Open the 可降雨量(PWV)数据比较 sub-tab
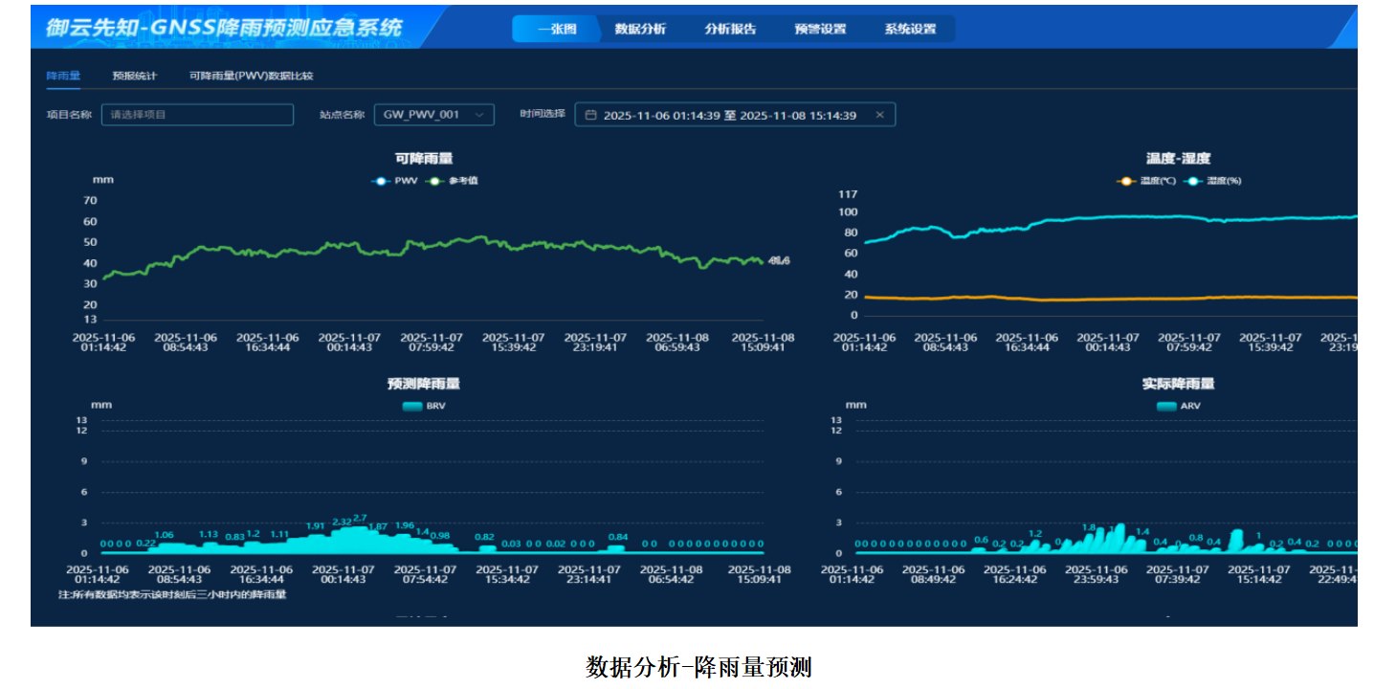 point(251,76)
